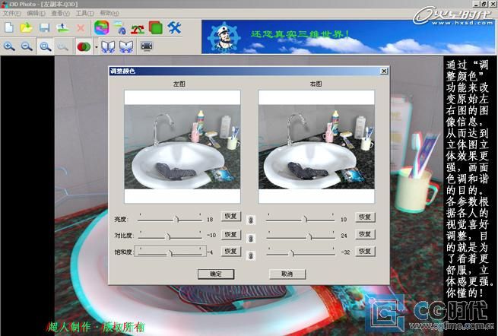The width and height of the screenshot is (498, 336).
Task: Click the New file icon
Action: (x=9, y=27)
